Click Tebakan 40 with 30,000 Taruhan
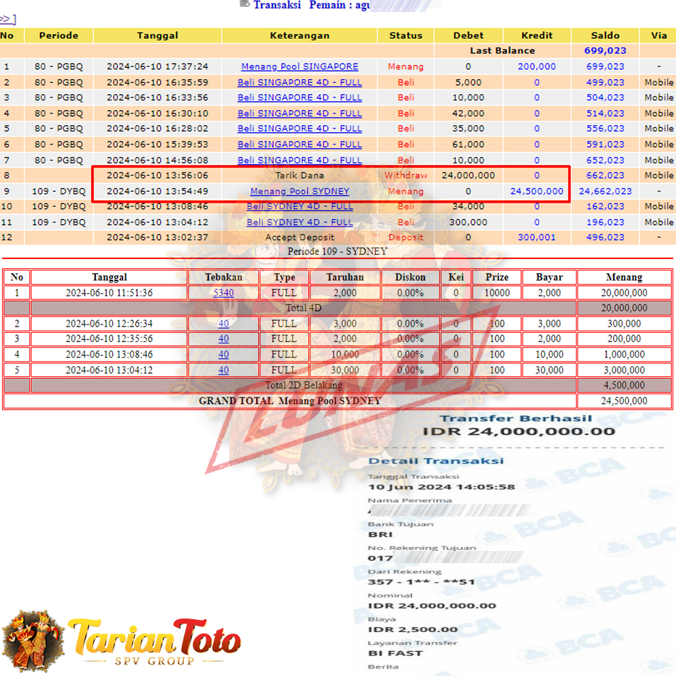 pos(223,370)
